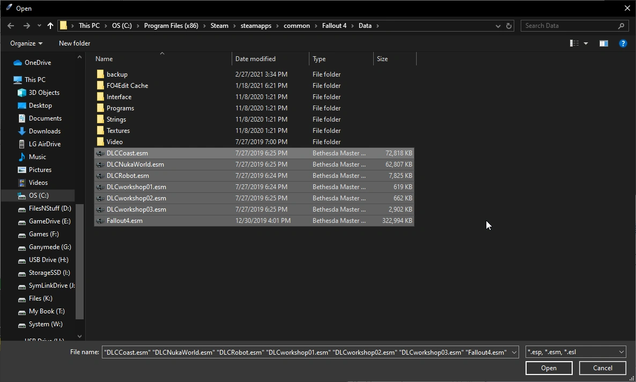Refresh the Data folder view
Image resolution: width=636 pixels, height=382 pixels.
(509, 26)
